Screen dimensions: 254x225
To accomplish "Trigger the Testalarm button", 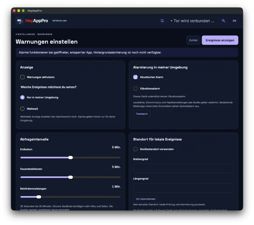I will [142, 114].
